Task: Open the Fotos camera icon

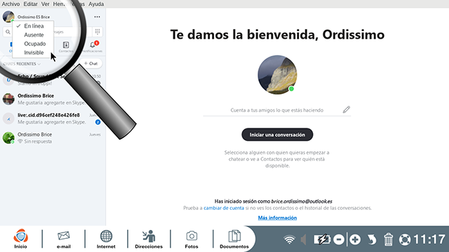Action: pos(191,240)
